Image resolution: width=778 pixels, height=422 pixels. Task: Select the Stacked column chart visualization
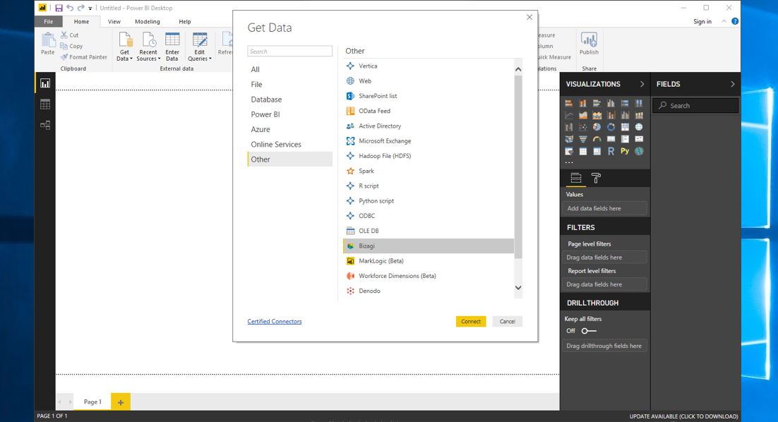click(x=583, y=103)
